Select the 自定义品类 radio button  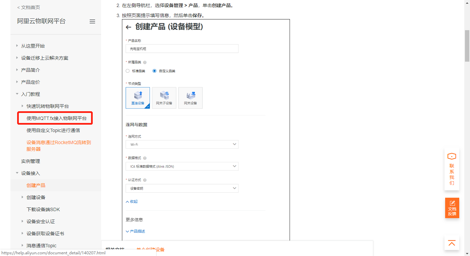click(155, 71)
